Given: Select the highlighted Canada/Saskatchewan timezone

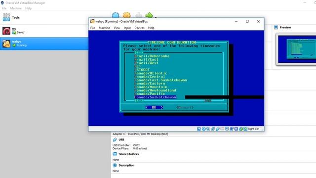Looking at the screenshot, I should pyautogui.click(x=155, y=97).
